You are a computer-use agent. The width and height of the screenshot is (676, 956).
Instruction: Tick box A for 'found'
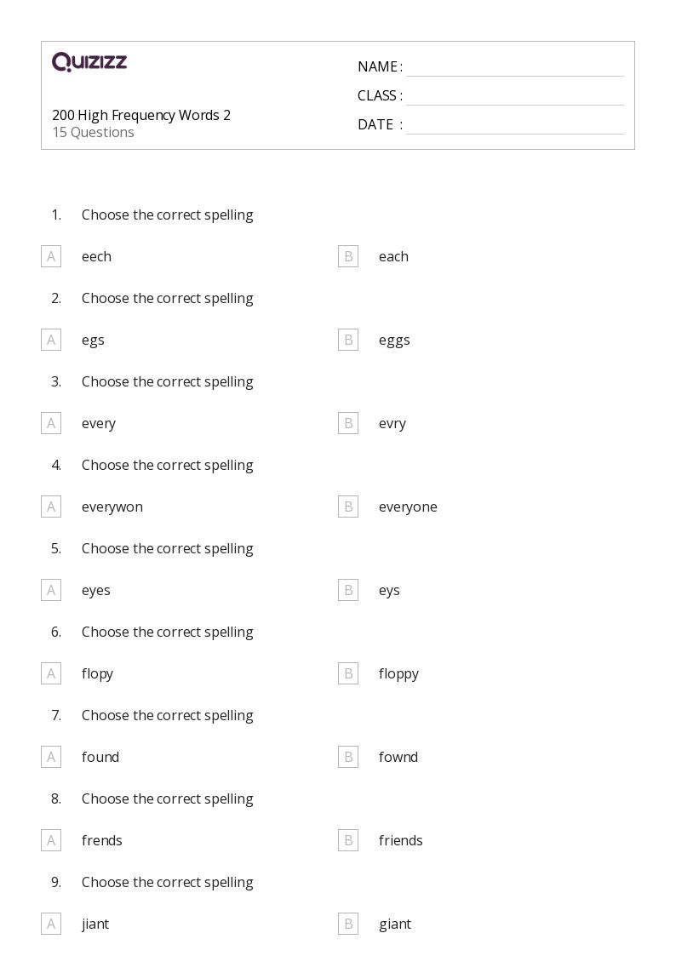tap(51, 757)
